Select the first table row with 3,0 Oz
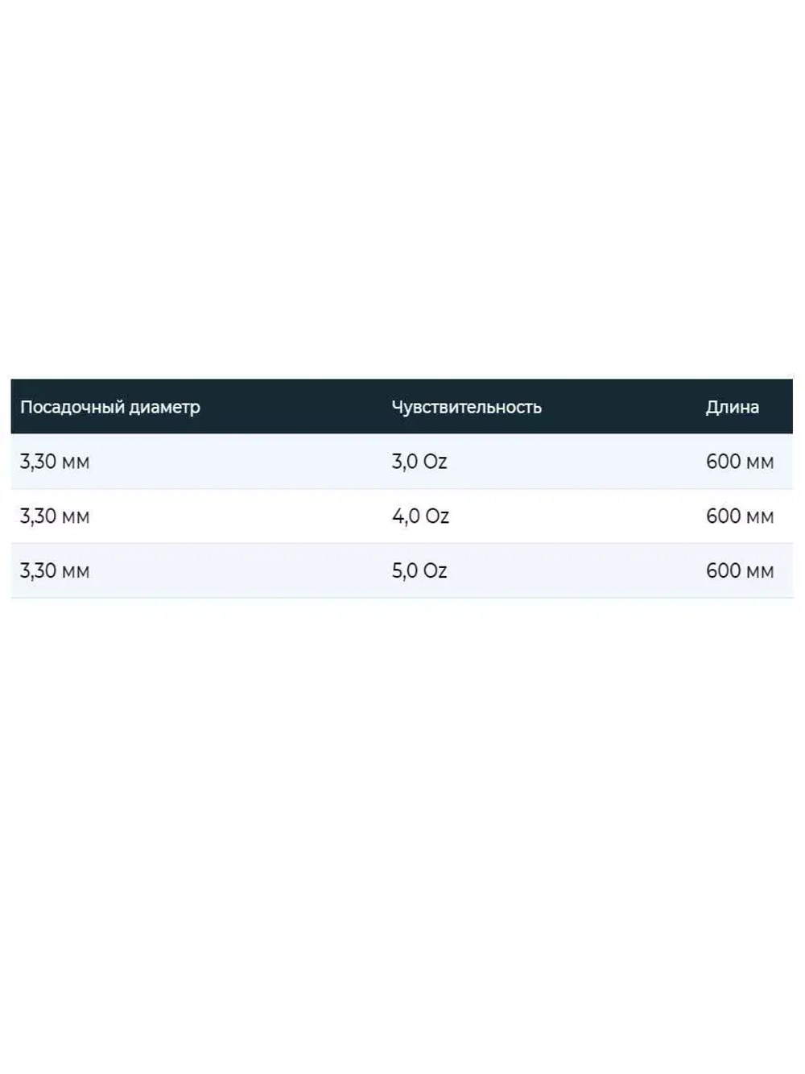The height and width of the screenshot is (1074, 805). [242, 462]
